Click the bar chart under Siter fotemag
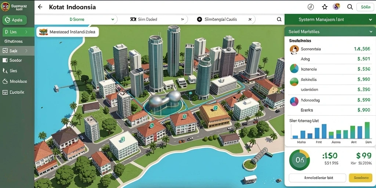 click(331, 130)
